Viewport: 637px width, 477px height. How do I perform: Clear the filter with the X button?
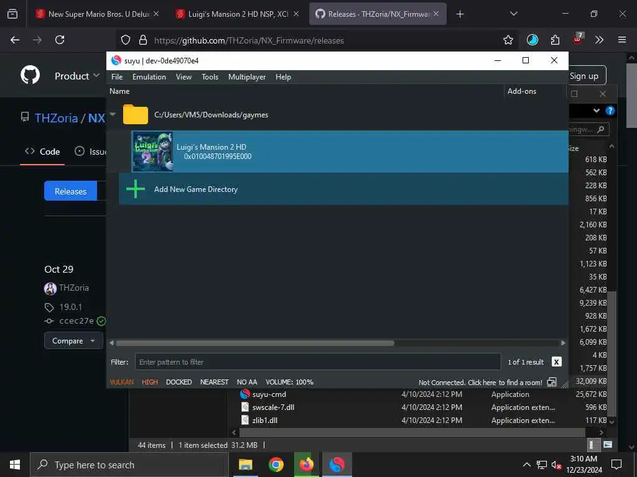pos(557,362)
